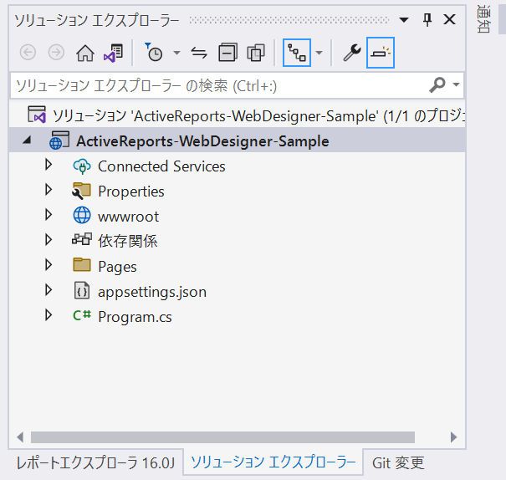This screenshot has width=506, height=480.
Task: Expand Program.cs node
Action: [x=49, y=315]
